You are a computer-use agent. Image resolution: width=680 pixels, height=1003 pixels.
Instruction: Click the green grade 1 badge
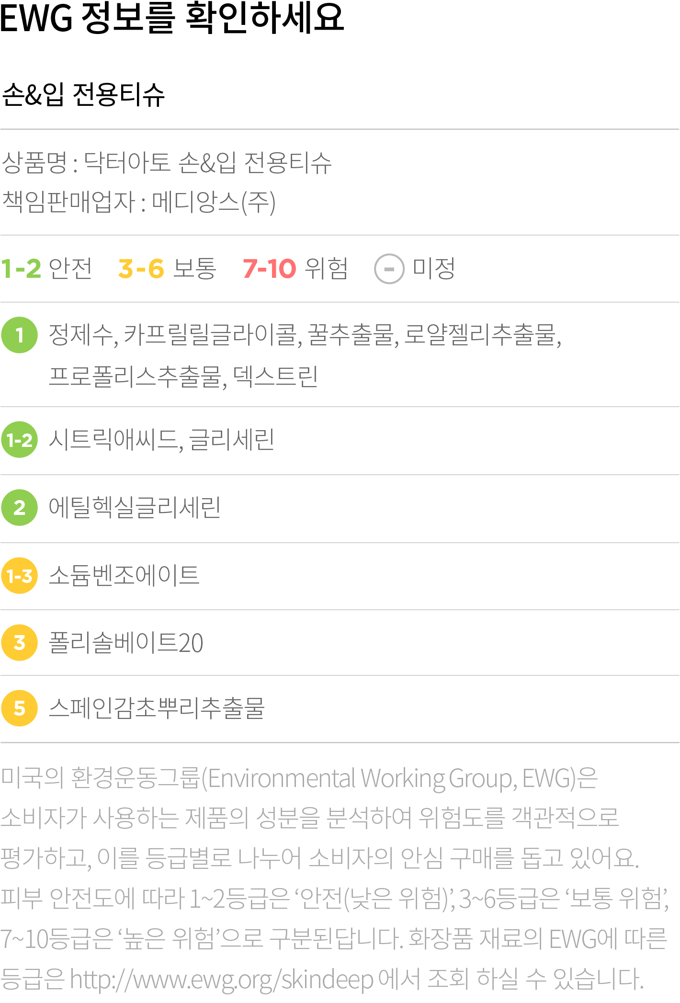(20, 335)
